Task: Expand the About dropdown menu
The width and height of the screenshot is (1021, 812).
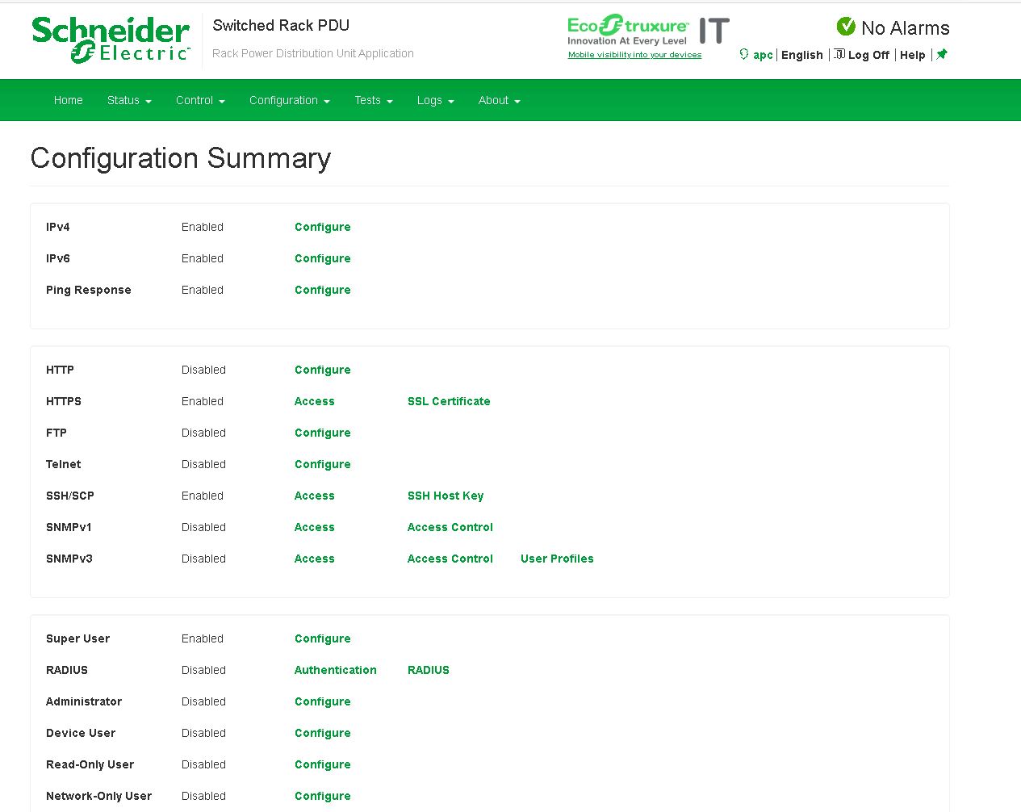Action: click(500, 100)
